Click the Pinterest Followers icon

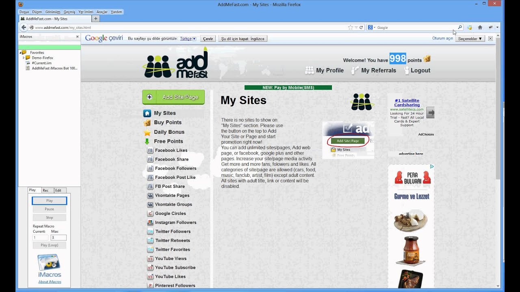point(150,286)
